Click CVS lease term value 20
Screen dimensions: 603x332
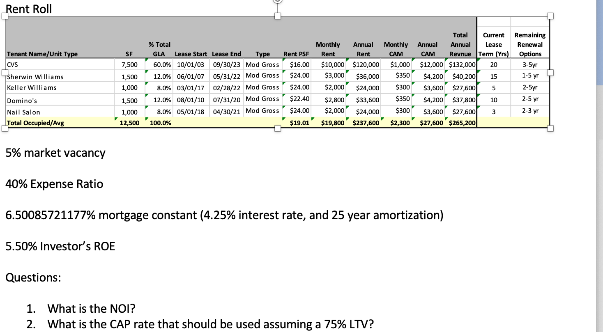tap(493, 65)
